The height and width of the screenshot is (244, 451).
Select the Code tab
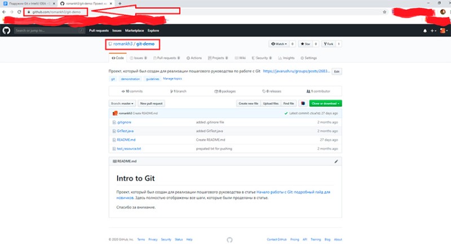[118, 58]
